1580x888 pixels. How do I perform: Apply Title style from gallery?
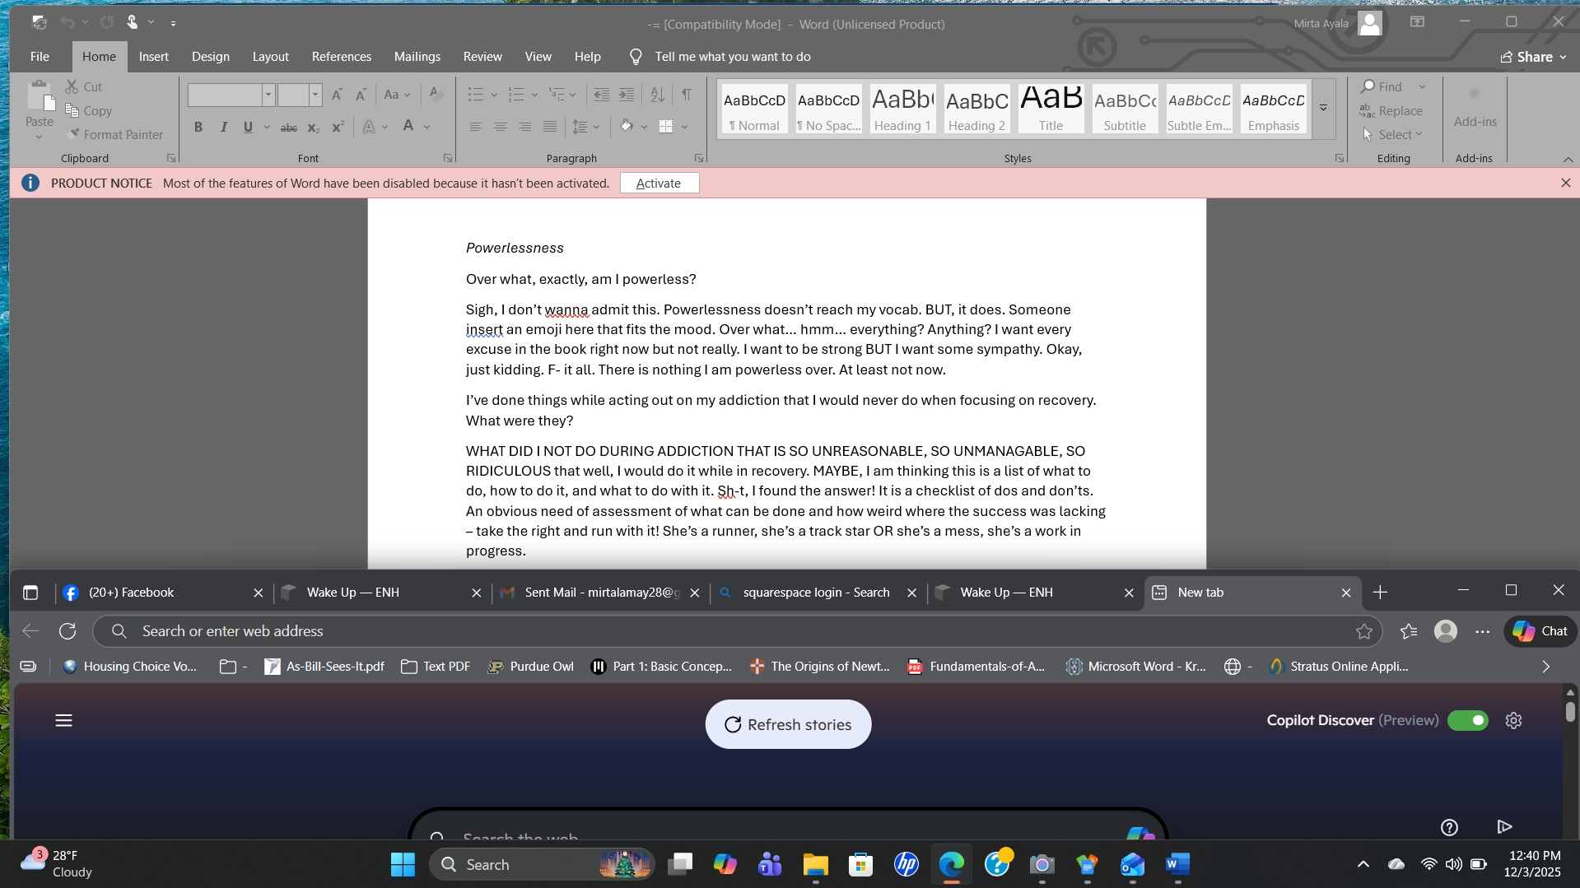point(1051,108)
